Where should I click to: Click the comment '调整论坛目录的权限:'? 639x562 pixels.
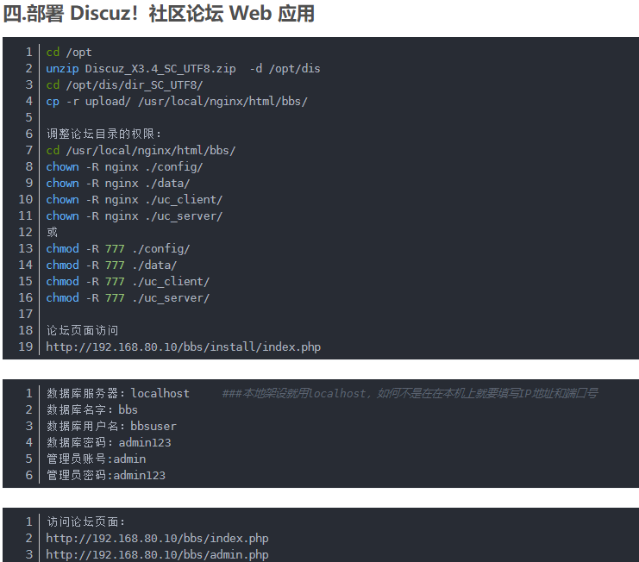[104, 134]
